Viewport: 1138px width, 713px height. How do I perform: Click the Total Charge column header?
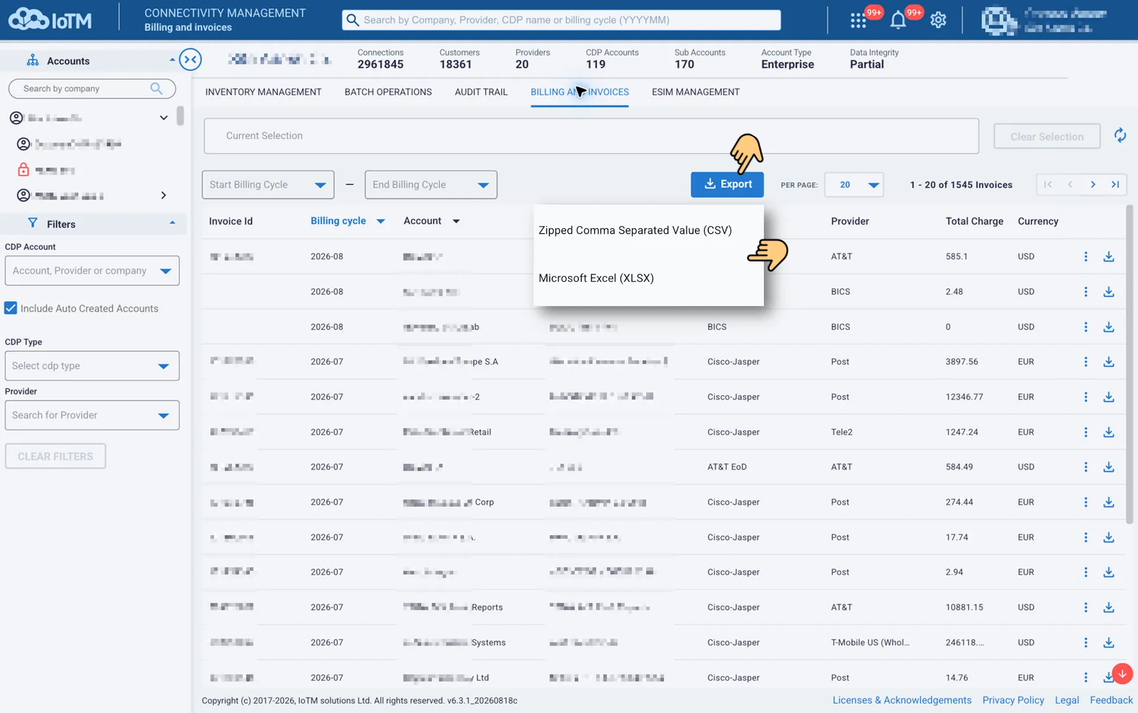974,221
